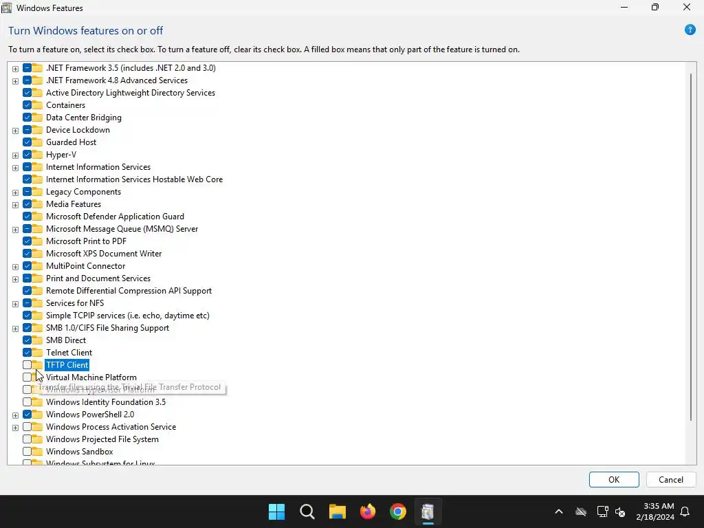Click the Windows Features title bar icon
704x528 pixels.
[x=7, y=8]
